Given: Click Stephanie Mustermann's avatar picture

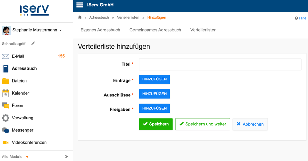Looking at the screenshot, I should pos(6,30).
